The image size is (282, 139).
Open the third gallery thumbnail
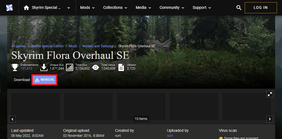pyautogui.click(x=141, y=106)
